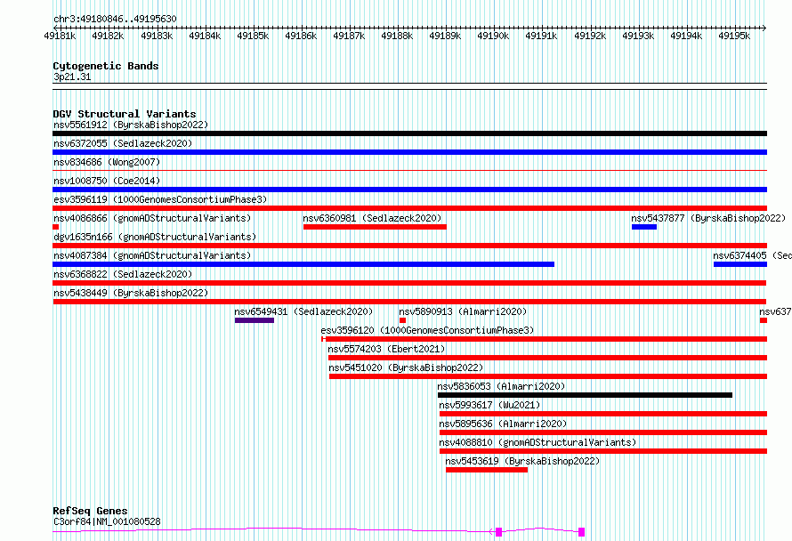Image resolution: width=792 pixels, height=541 pixels.
Task: Click the nsv834686 (Wong2007) label
Action: (107, 162)
